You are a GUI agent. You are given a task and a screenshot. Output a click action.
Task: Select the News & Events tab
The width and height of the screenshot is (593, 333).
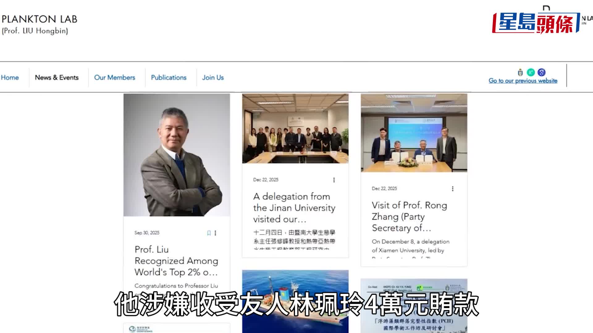click(57, 78)
